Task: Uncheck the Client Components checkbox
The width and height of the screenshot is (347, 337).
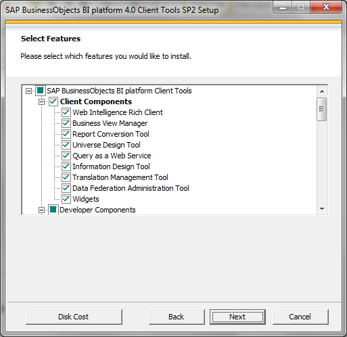Action: pyautogui.click(x=53, y=102)
